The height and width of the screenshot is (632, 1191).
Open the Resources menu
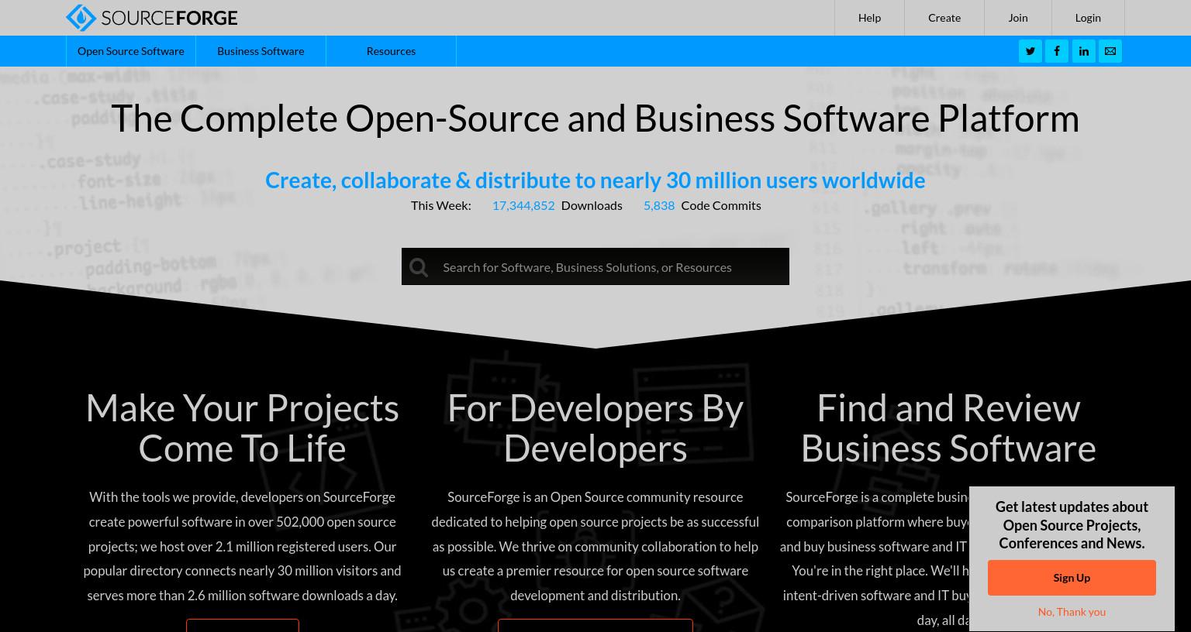(x=391, y=51)
